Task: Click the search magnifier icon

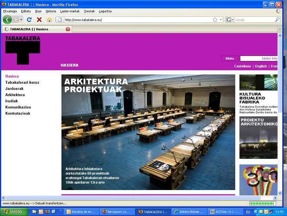Action: 277,19
